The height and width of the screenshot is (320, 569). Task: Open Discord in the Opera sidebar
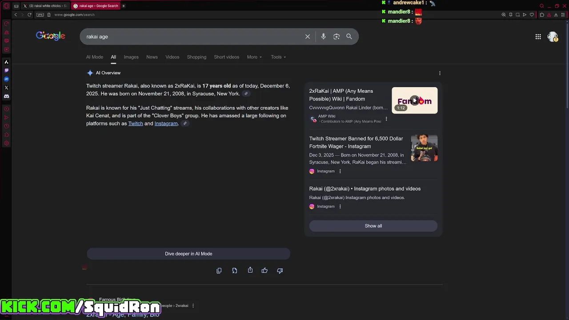6,96
